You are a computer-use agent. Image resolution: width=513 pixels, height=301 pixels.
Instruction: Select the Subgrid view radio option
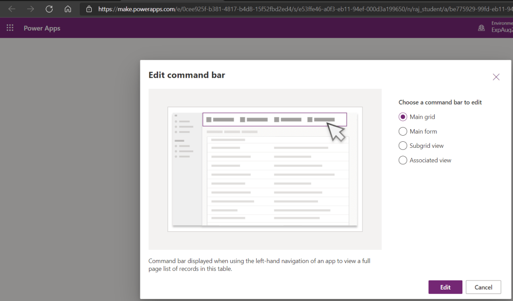click(x=403, y=146)
